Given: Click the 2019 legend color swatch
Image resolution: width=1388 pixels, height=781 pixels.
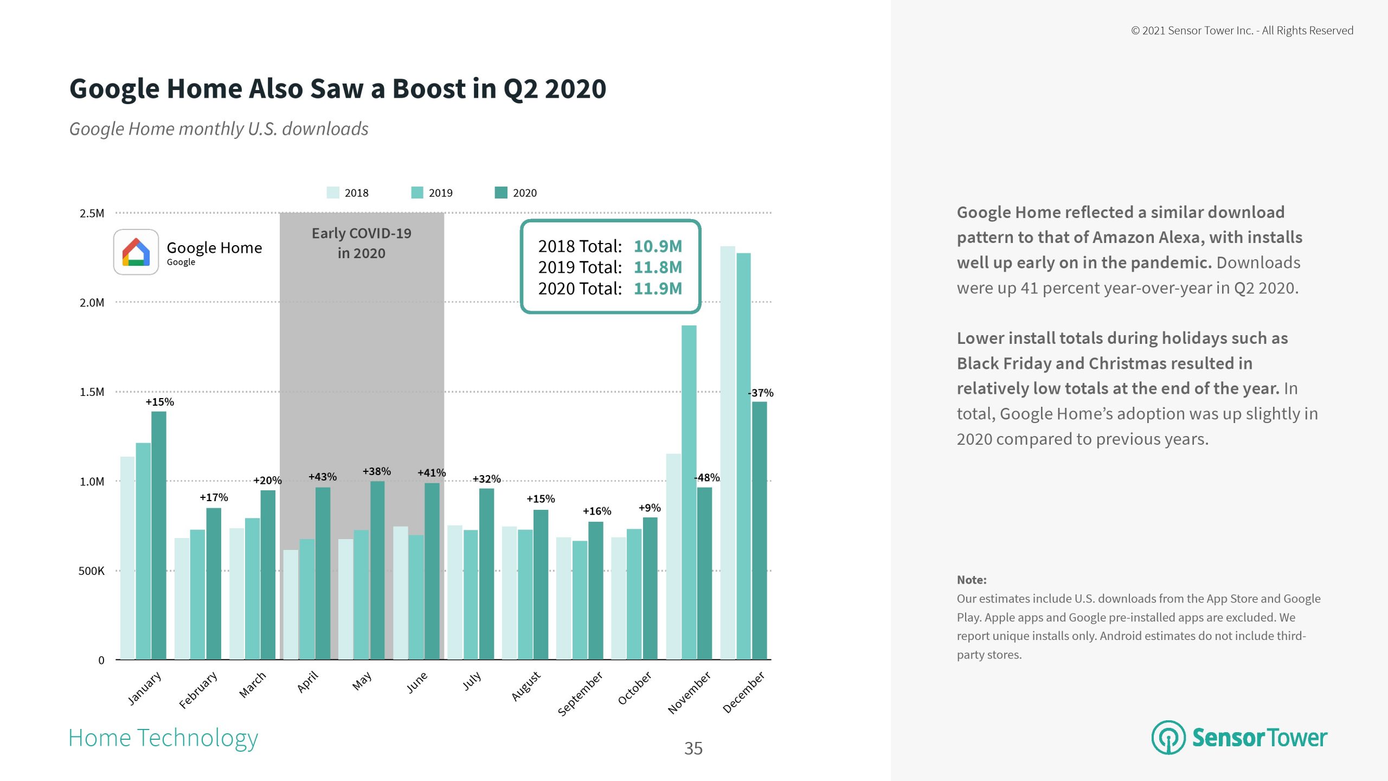Looking at the screenshot, I should (417, 193).
